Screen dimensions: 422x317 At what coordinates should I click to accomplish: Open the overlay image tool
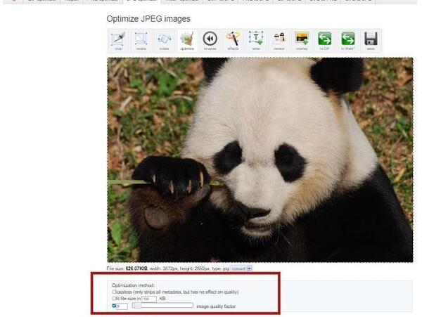tap(302, 40)
